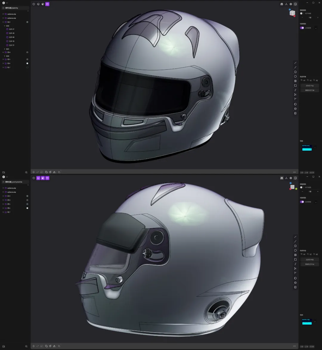Image resolution: width=322 pixels, height=350 pixels.
Task: Enable edge selection mode in top window
Action: pos(38,4)
